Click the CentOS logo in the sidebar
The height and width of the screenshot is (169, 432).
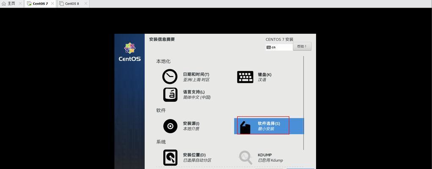(129, 52)
